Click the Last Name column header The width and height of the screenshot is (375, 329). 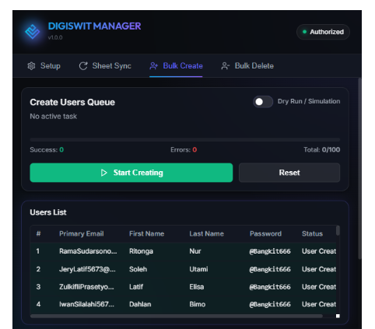[x=206, y=234]
